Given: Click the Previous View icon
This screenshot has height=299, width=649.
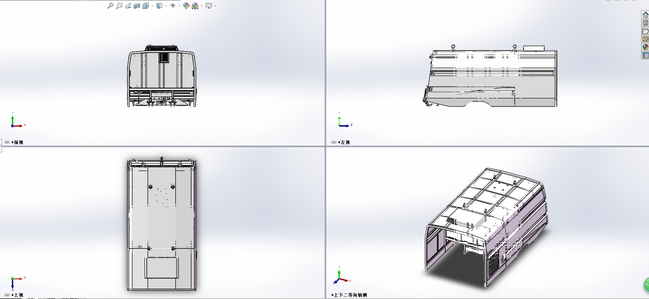Looking at the screenshot, I should (x=128, y=6).
